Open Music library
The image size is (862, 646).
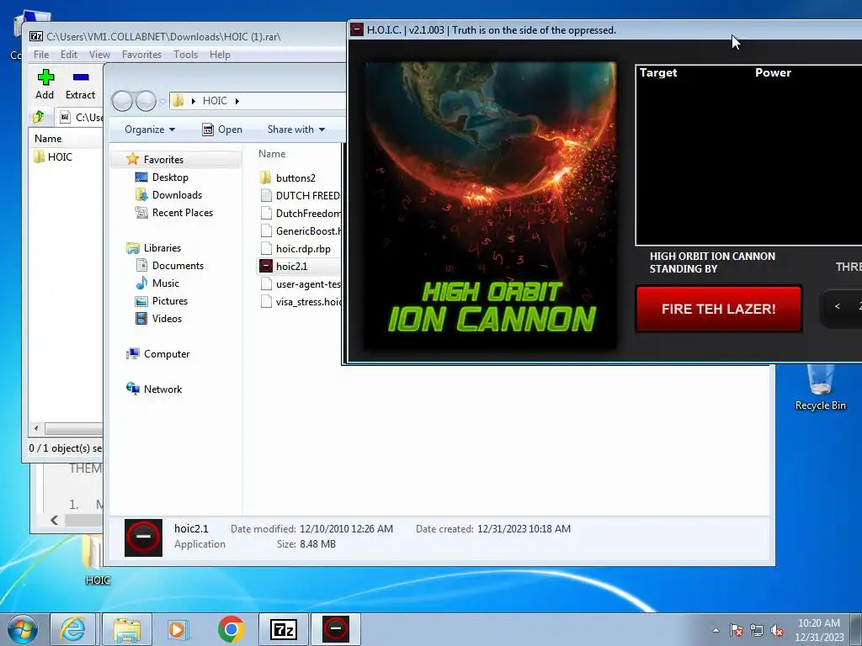pos(166,283)
